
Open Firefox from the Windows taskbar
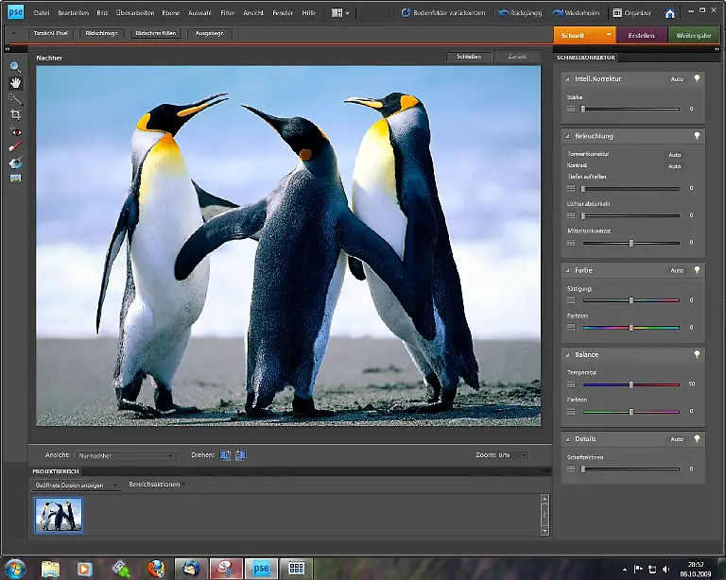pos(156,569)
